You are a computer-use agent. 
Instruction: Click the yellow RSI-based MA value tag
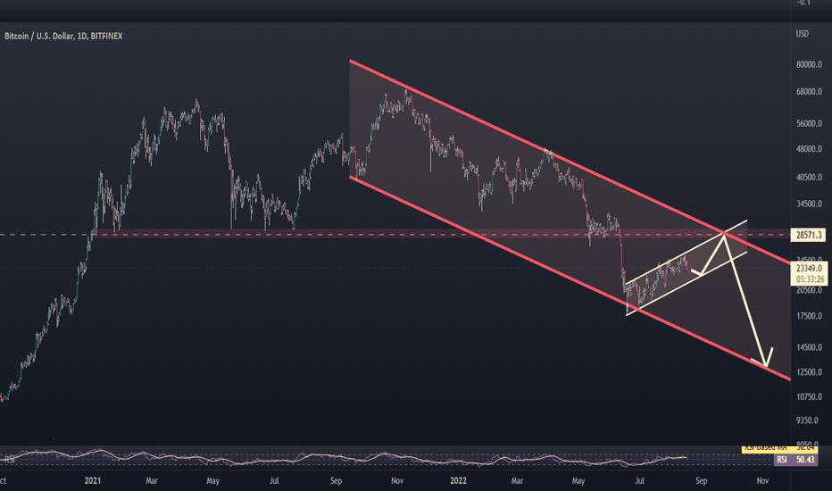pos(779,448)
